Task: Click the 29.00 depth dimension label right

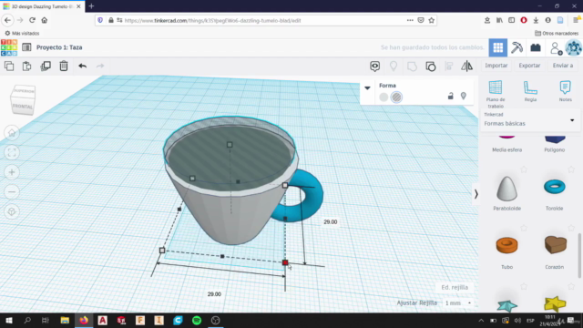Action: [330, 222]
